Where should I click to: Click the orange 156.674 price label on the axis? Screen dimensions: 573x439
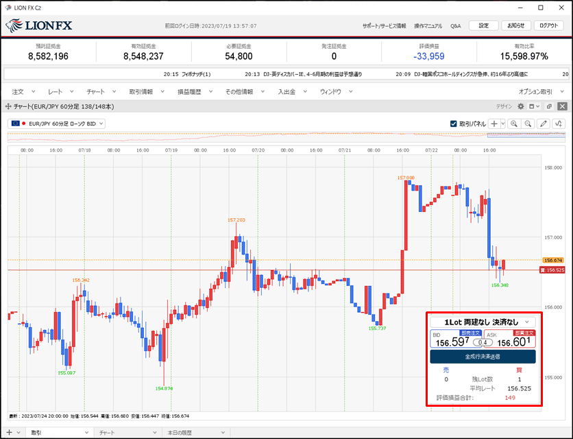point(553,260)
